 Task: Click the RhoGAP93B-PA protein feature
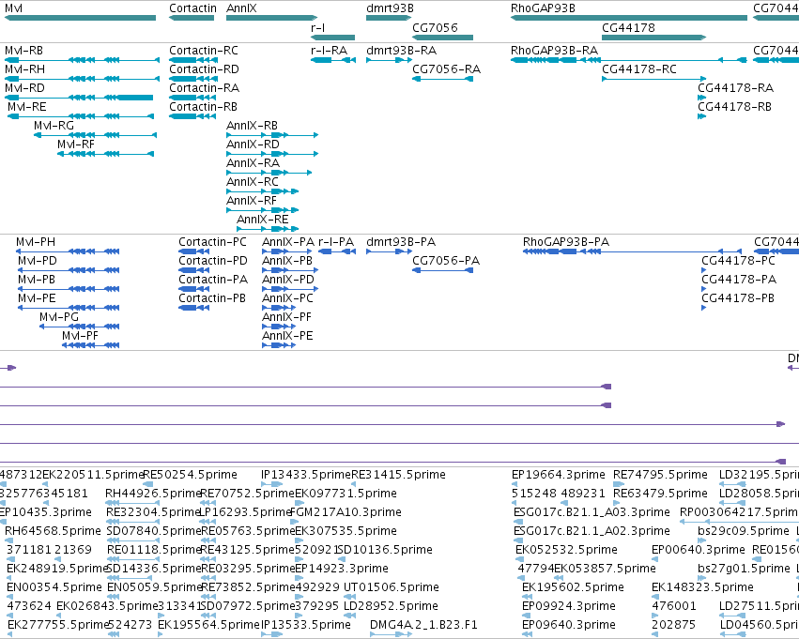tap(632, 251)
